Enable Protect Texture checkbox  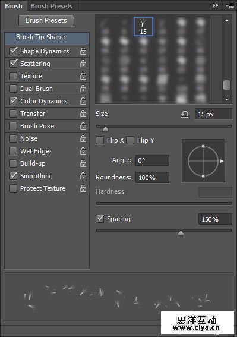coord(13,188)
